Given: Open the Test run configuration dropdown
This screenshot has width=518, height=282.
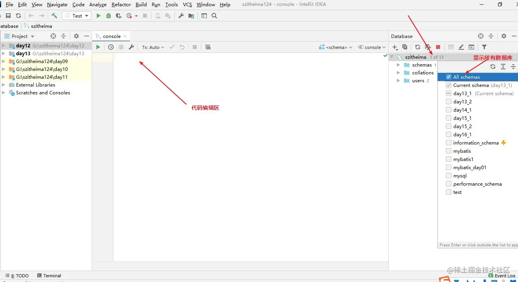Looking at the screenshot, I should coord(76,16).
